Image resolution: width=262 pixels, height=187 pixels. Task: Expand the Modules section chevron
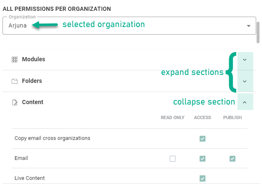[245, 60]
